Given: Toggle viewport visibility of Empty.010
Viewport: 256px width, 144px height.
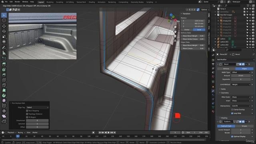Looking at the screenshot, I should tap(250, 21).
